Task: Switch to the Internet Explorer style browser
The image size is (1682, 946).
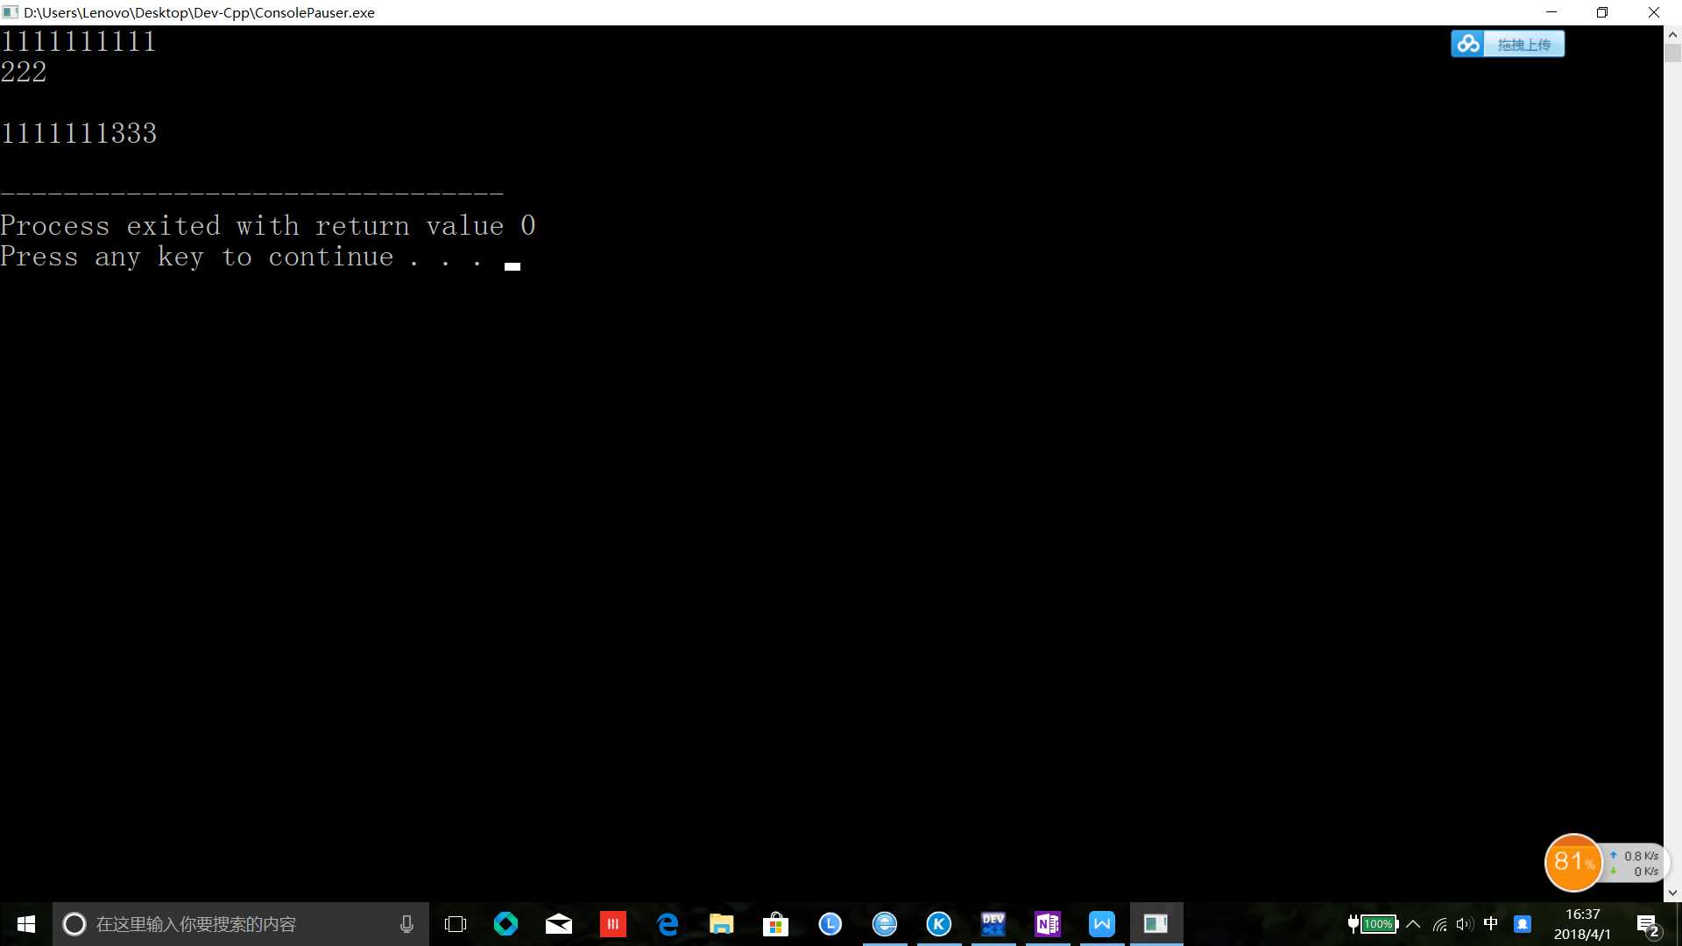Action: 885,924
